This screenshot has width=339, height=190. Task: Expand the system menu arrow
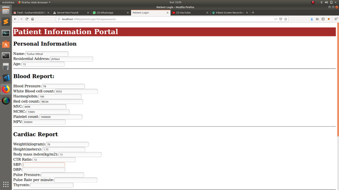click(x=336, y=3)
